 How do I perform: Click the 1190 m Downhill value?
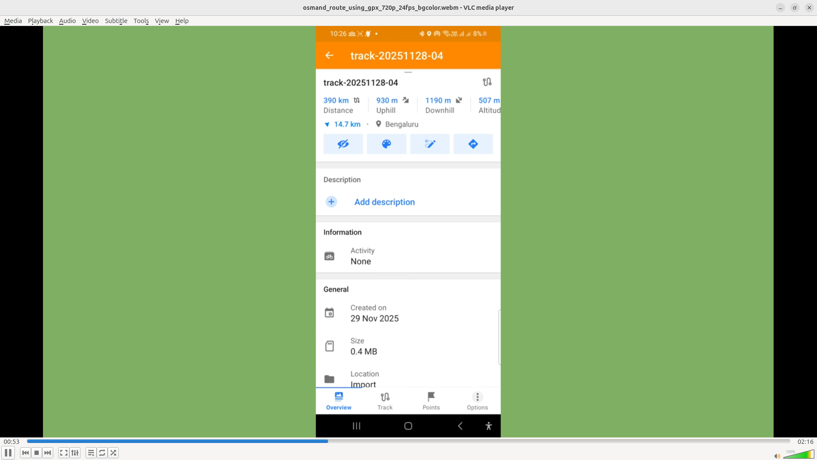coord(438,101)
